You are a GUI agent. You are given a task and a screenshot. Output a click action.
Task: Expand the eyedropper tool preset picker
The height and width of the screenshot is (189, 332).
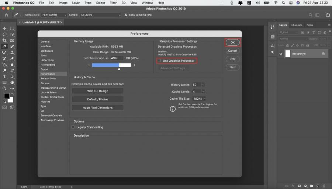[21, 15]
